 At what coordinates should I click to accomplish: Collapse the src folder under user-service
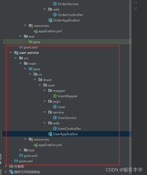tap(16, 58)
